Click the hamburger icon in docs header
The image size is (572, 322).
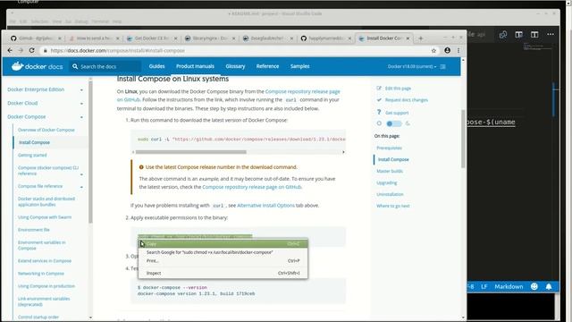click(443, 66)
